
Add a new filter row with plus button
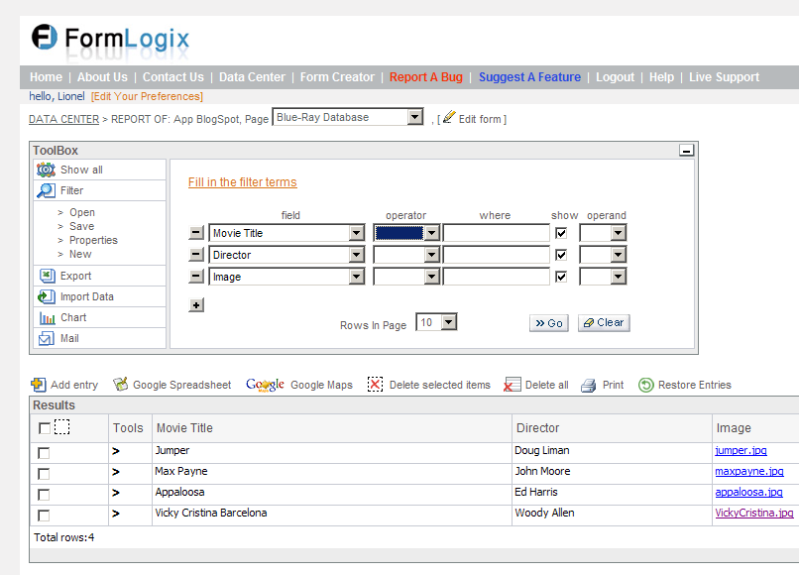[196, 304]
